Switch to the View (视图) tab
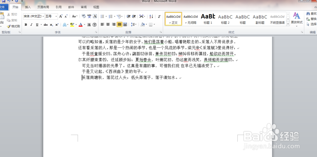Viewport: 317px width, 157px height. 96,7
